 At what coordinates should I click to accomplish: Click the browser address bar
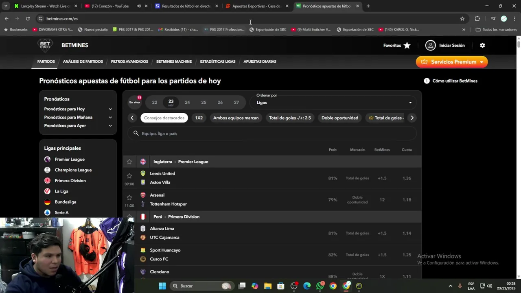[251, 19]
